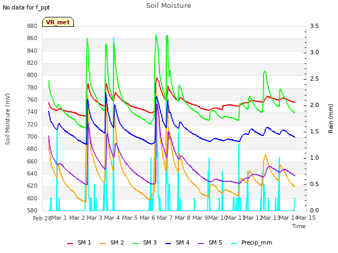This screenshot has width=338, height=253.
Task: Click the SM 3 green legend swatch
Action: [x=136, y=244]
